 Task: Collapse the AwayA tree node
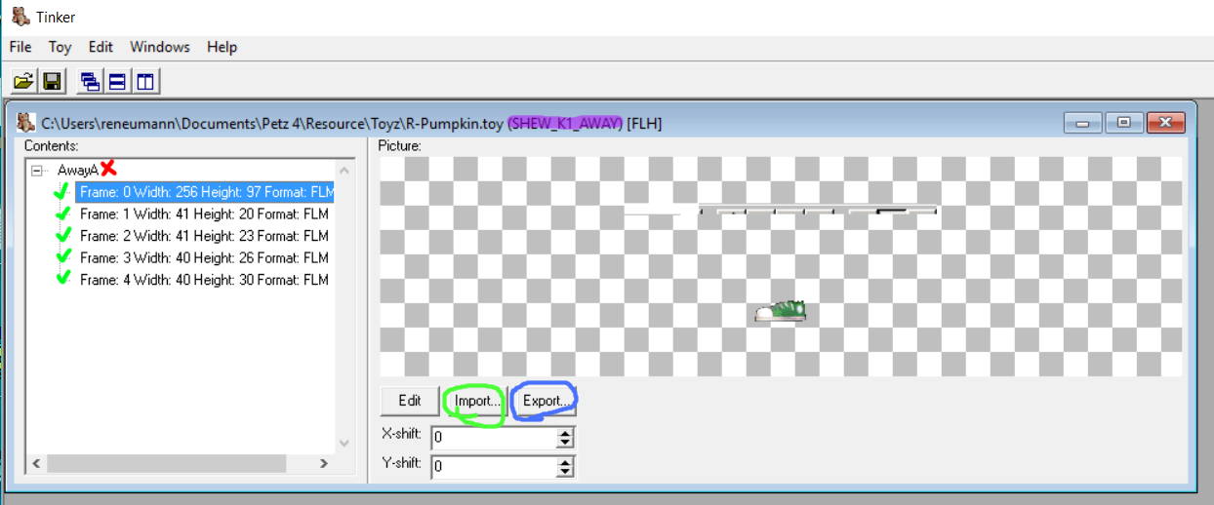click(x=37, y=170)
